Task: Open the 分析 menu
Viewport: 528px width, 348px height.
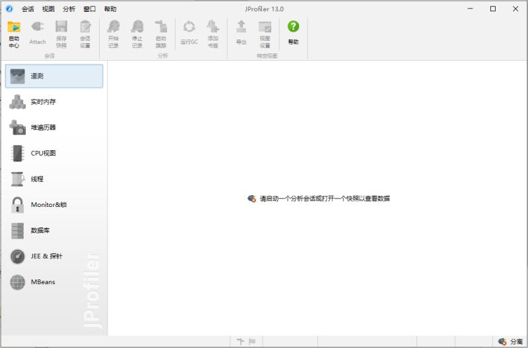Action: coord(69,9)
